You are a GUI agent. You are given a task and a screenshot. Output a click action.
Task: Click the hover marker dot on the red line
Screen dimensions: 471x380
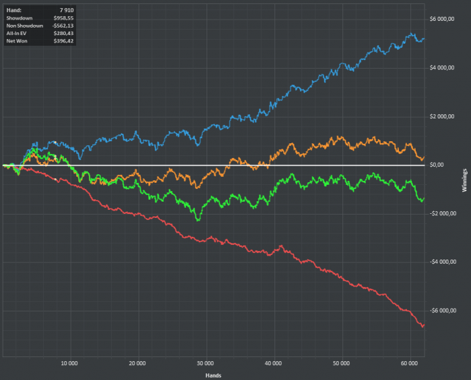(55, 180)
